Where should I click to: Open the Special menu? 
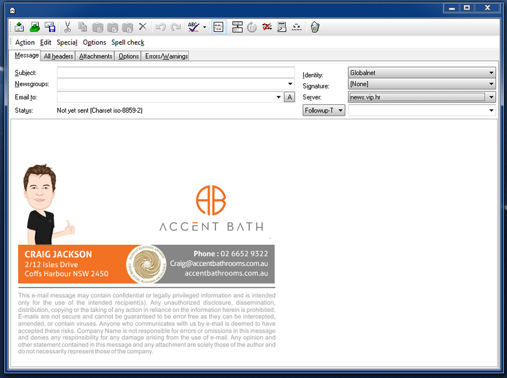click(67, 42)
